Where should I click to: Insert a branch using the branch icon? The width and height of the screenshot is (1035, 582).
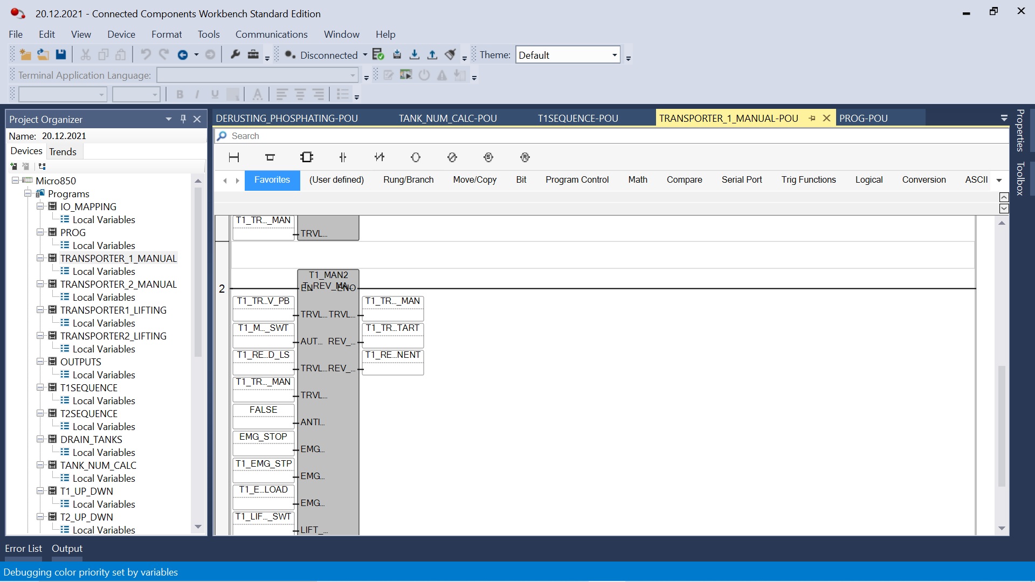point(270,157)
